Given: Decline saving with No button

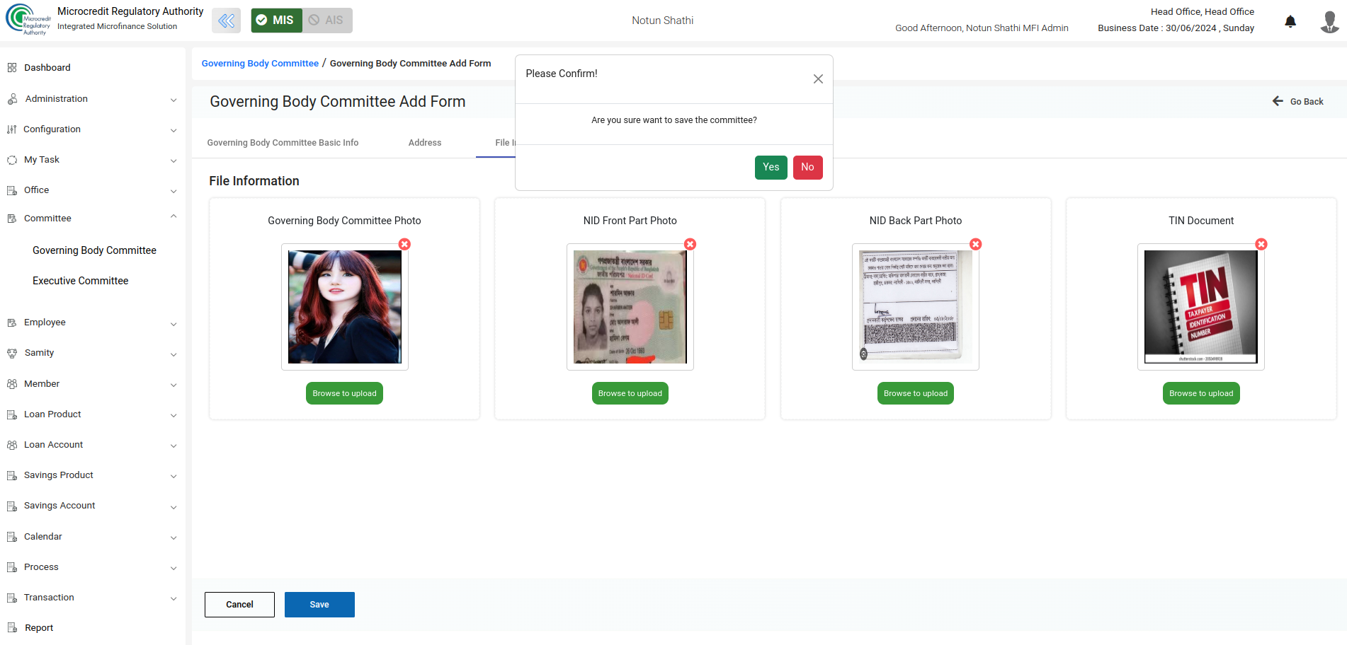Looking at the screenshot, I should [x=807, y=168].
